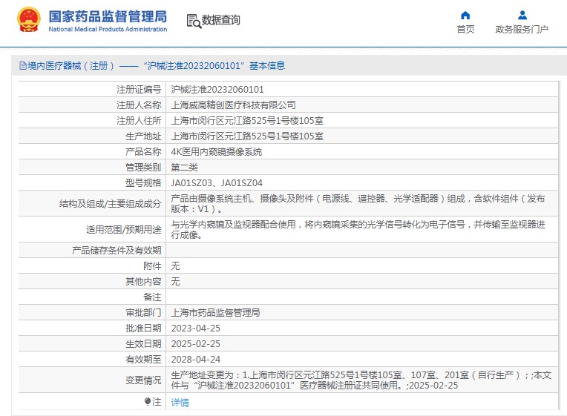Click the 变更情况 change description text
This screenshot has width=567, height=416.
click(x=361, y=380)
